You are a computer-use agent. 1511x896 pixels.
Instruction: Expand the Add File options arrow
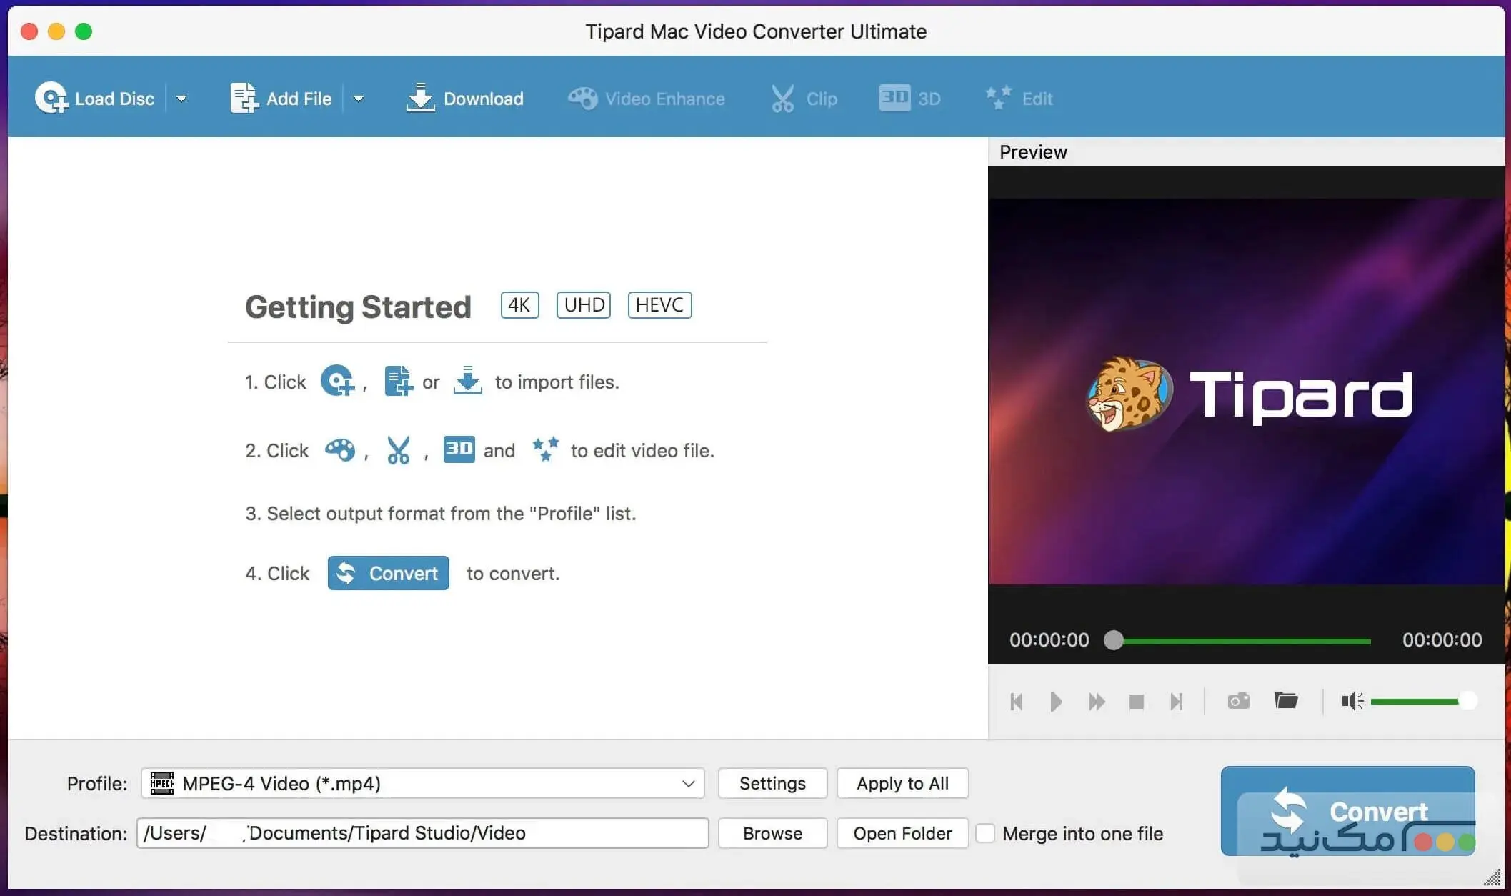coord(360,98)
